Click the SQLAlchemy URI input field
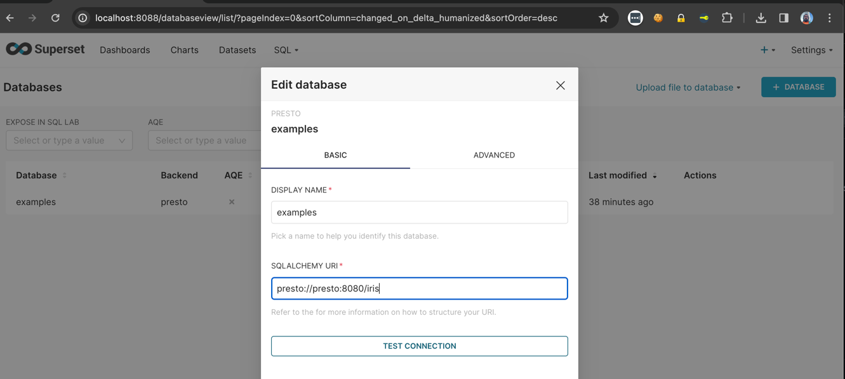 (419, 288)
